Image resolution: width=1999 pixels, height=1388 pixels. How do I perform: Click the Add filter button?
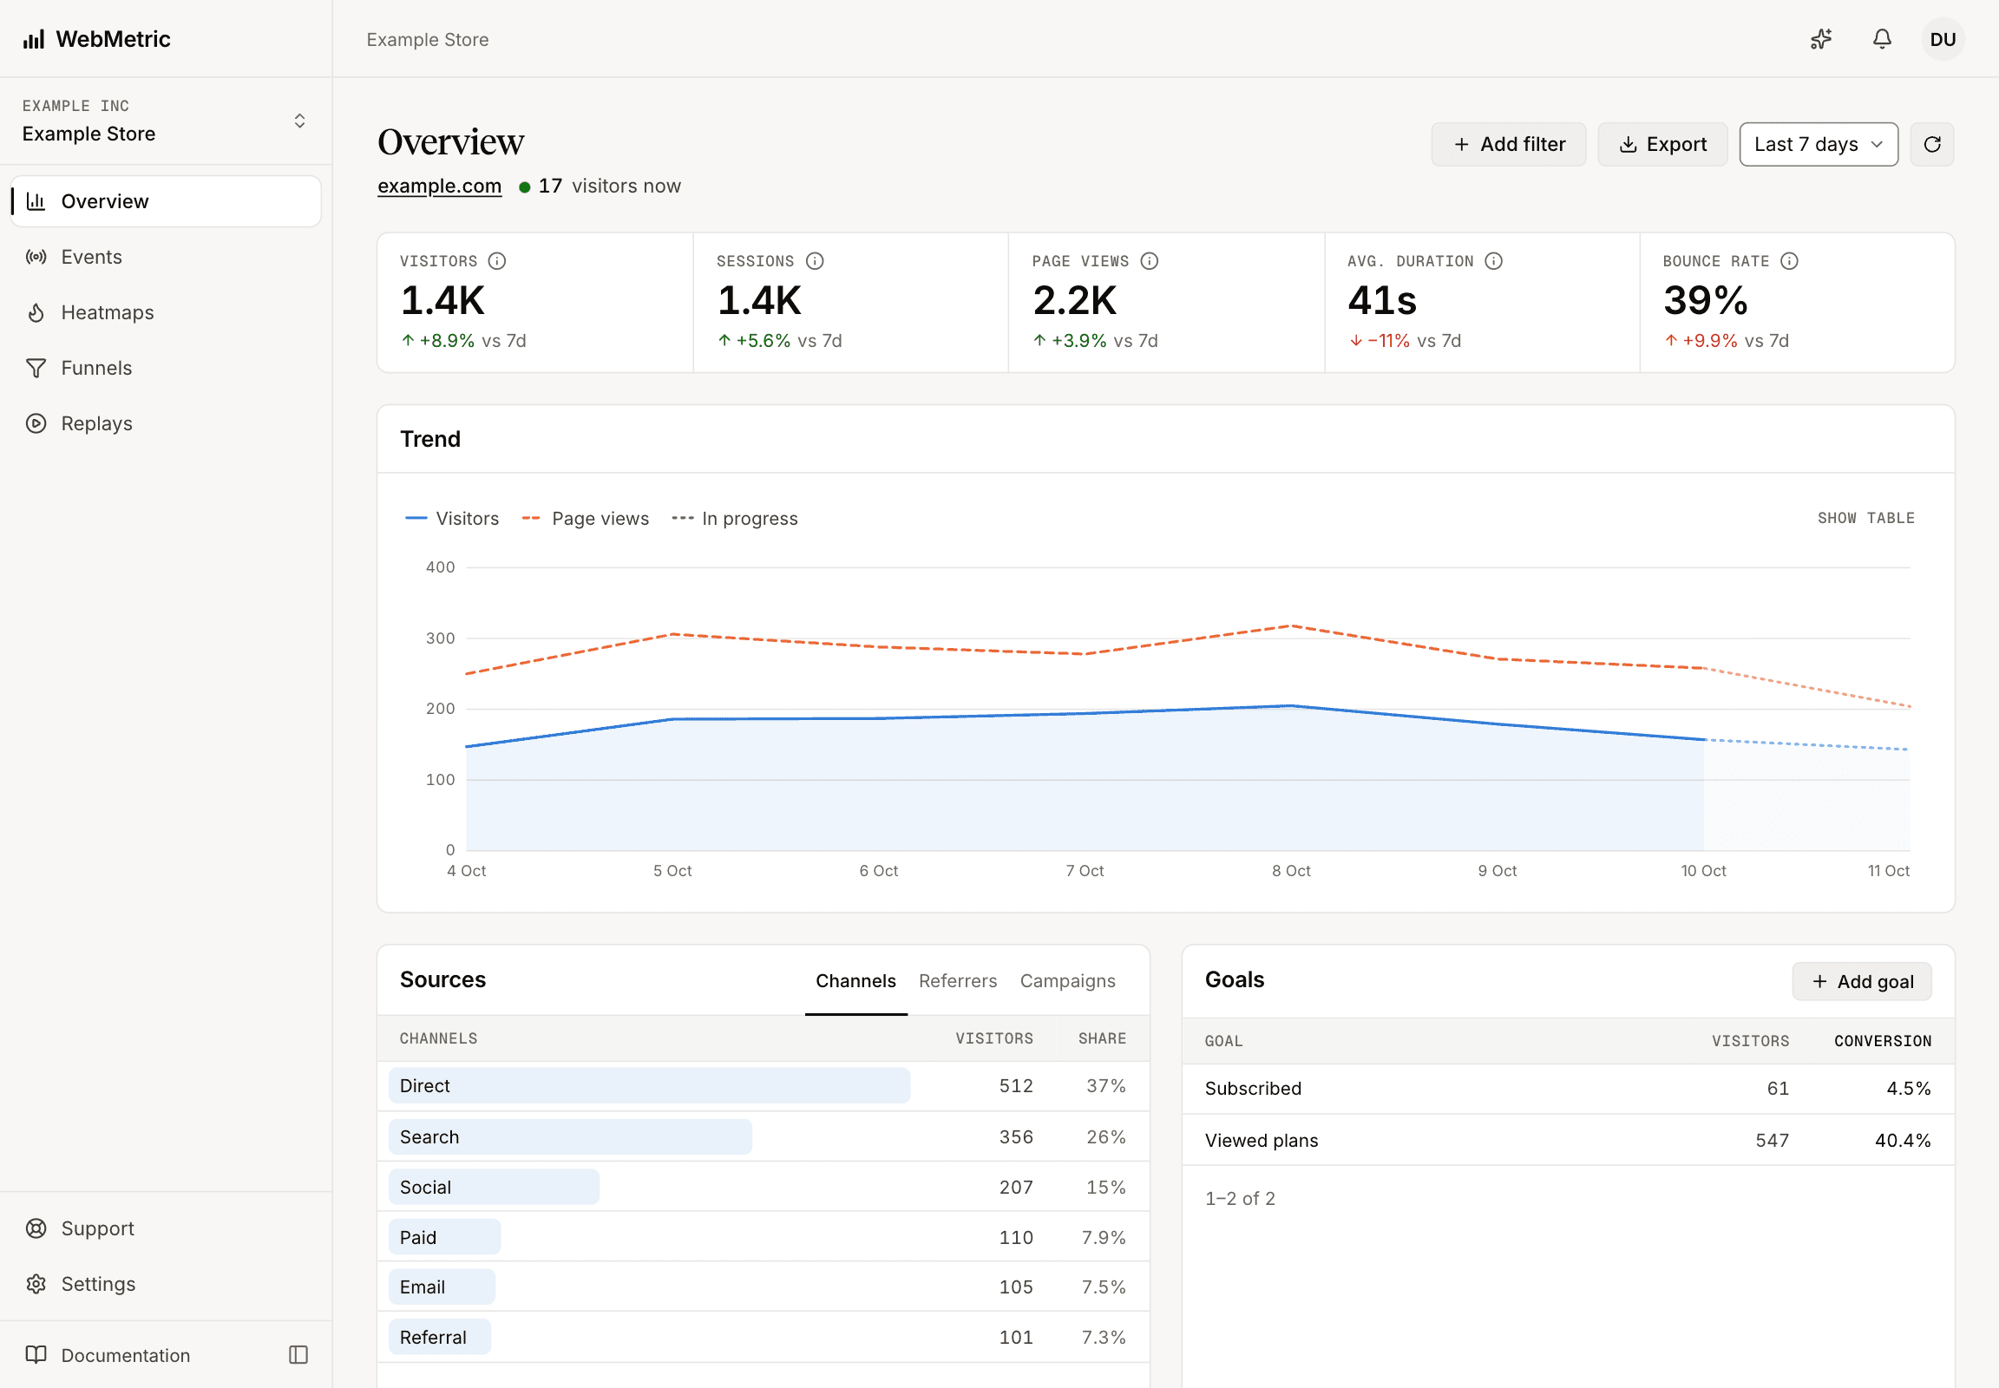coord(1509,144)
